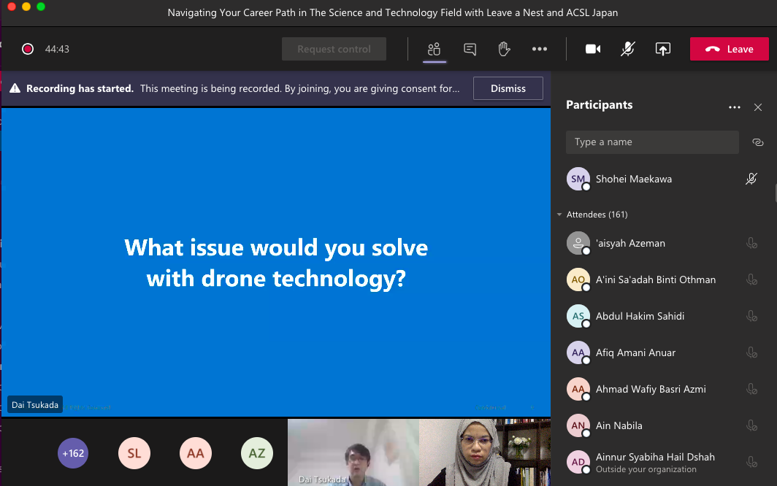Expand the +162 more participants bubble

pyautogui.click(x=73, y=453)
